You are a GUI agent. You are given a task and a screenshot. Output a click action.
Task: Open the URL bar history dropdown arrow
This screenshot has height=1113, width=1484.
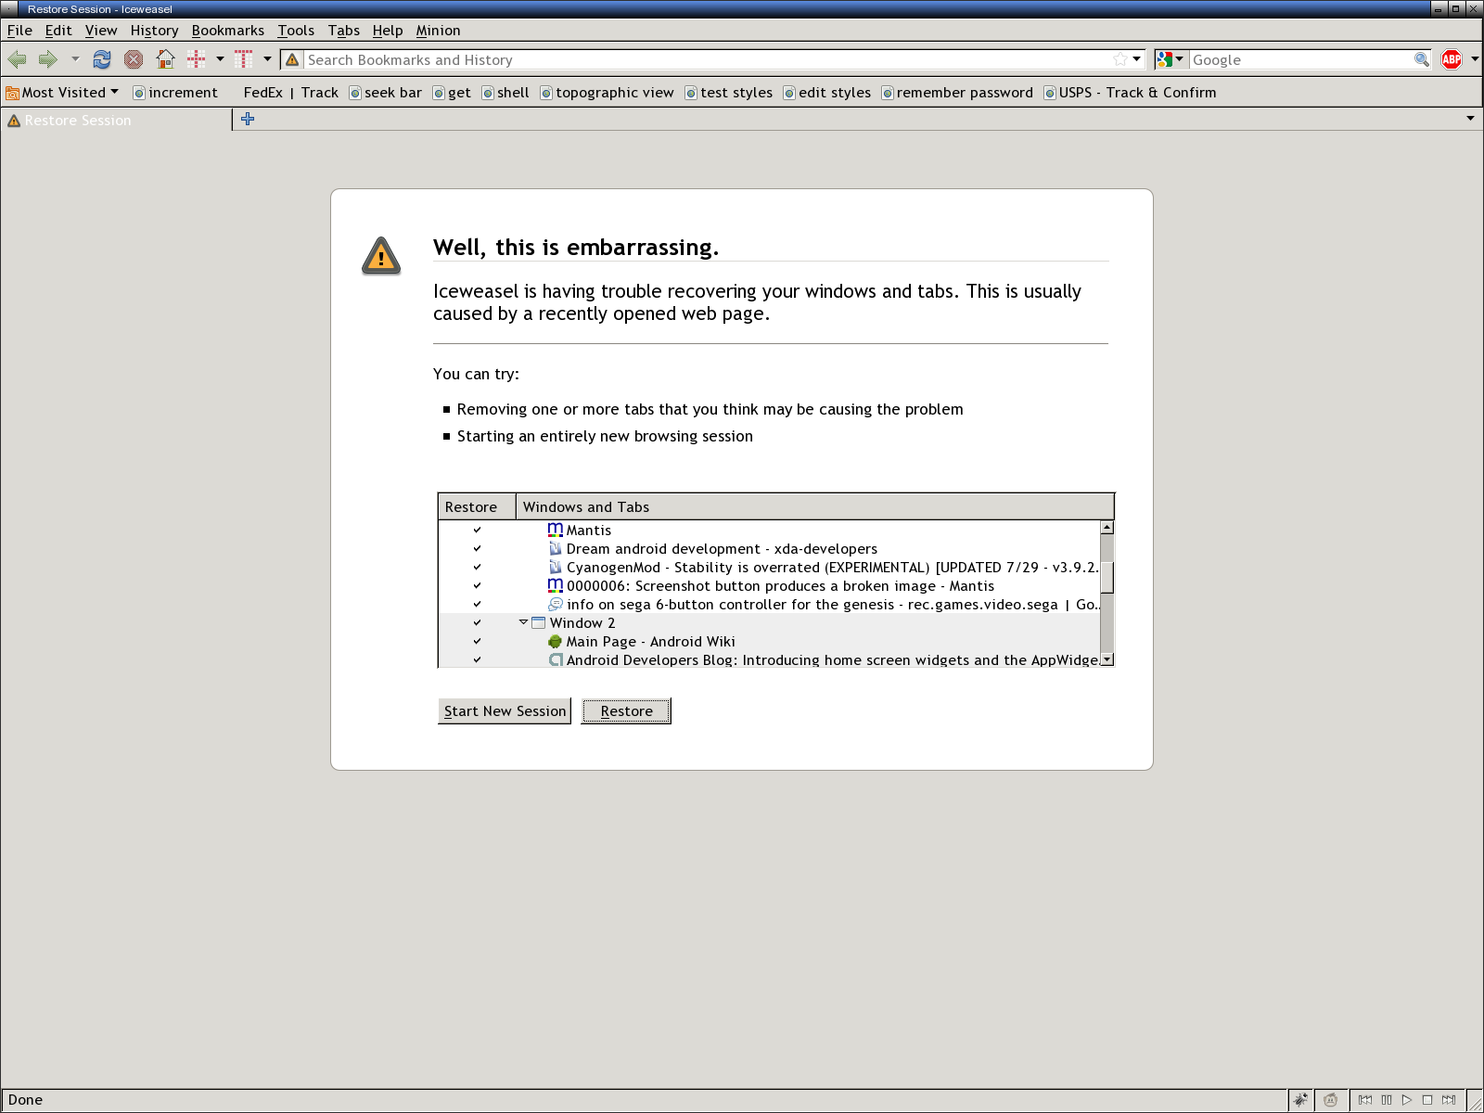pyautogui.click(x=1136, y=59)
